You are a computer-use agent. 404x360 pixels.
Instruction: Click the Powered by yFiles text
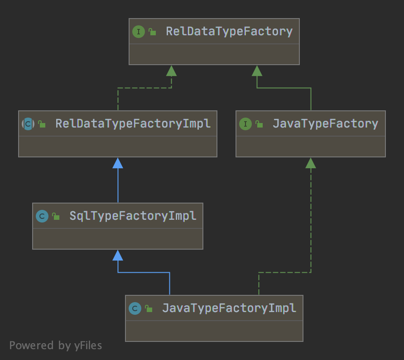56,346
